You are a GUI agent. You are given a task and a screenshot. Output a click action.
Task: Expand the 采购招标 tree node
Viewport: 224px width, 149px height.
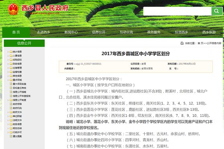[7, 59]
